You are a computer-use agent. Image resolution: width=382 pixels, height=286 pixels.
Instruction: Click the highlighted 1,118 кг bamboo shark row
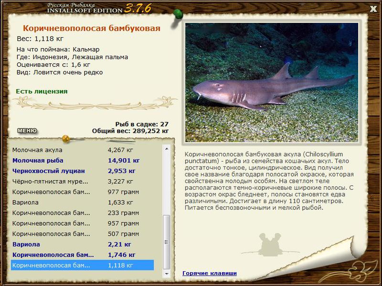pos(83,265)
